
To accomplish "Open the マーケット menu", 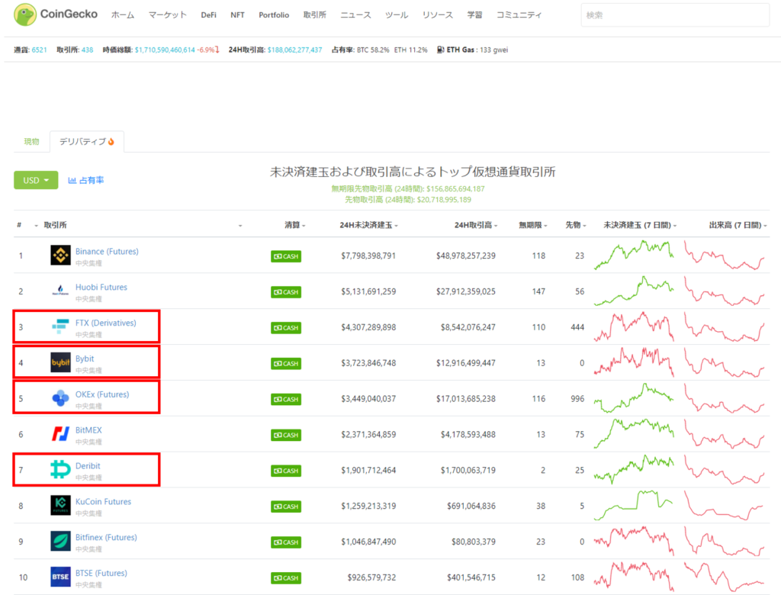I will point(167,15).
